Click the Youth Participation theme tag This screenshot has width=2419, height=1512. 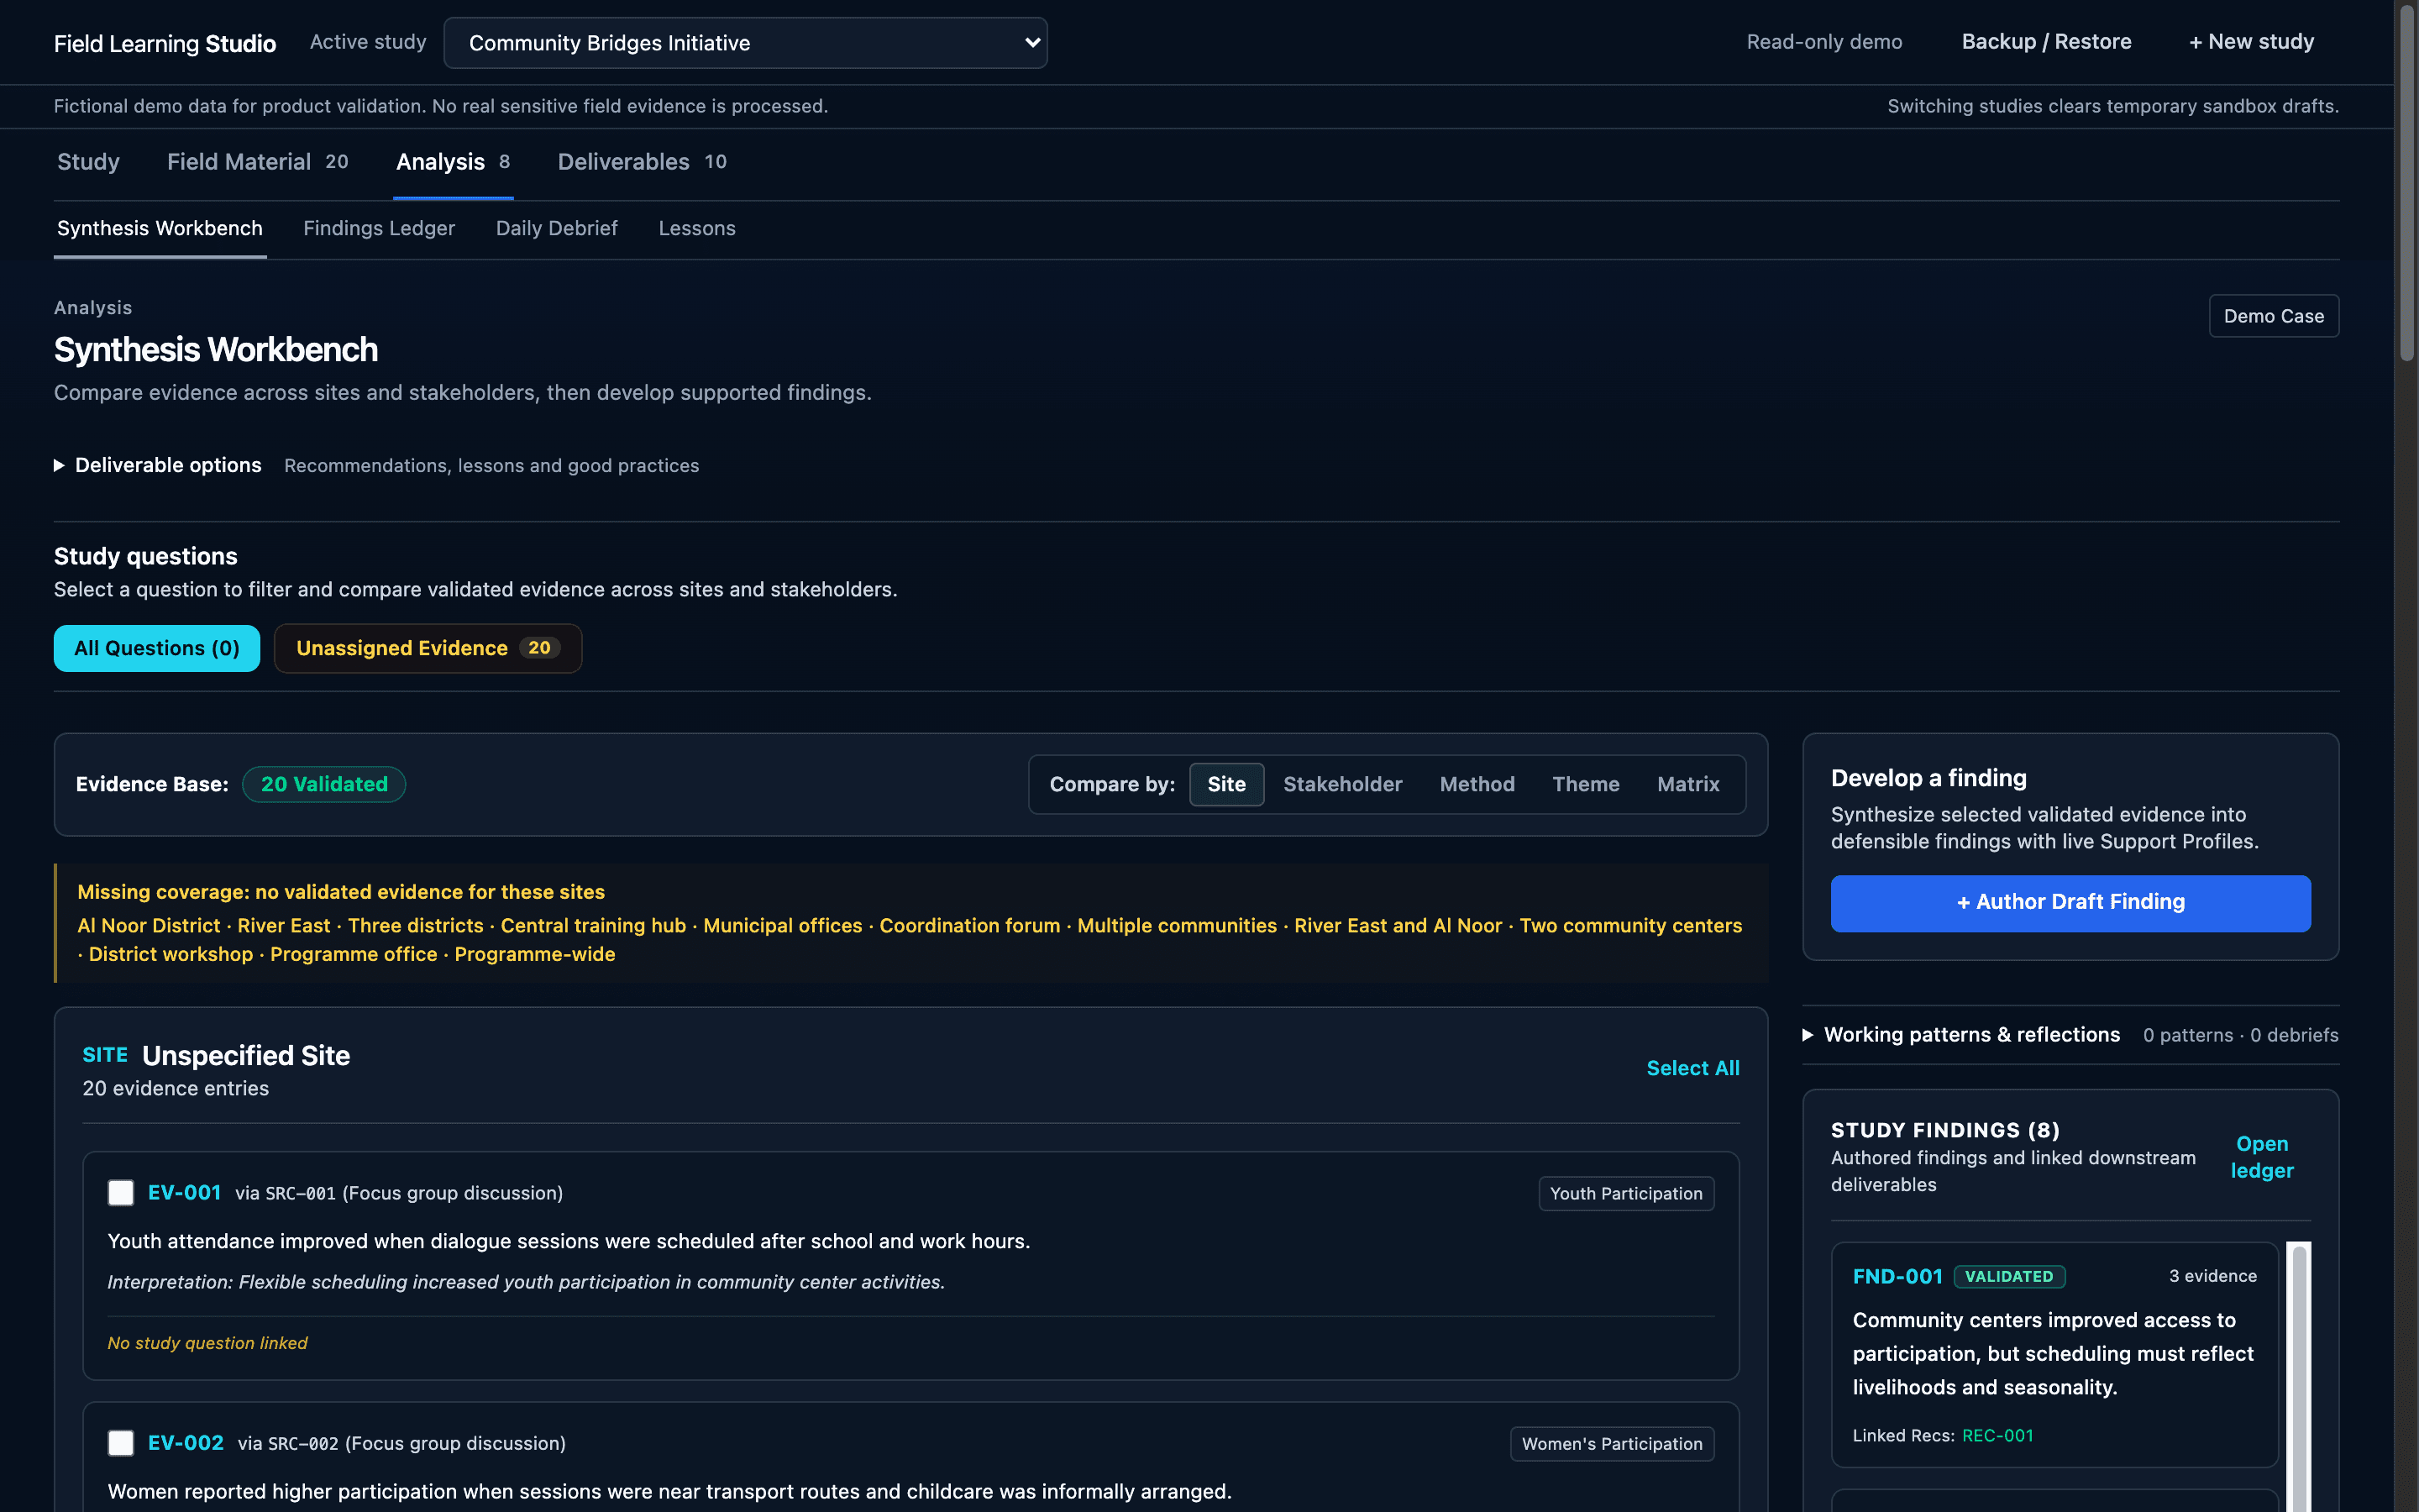[x=1626, y=1193]
